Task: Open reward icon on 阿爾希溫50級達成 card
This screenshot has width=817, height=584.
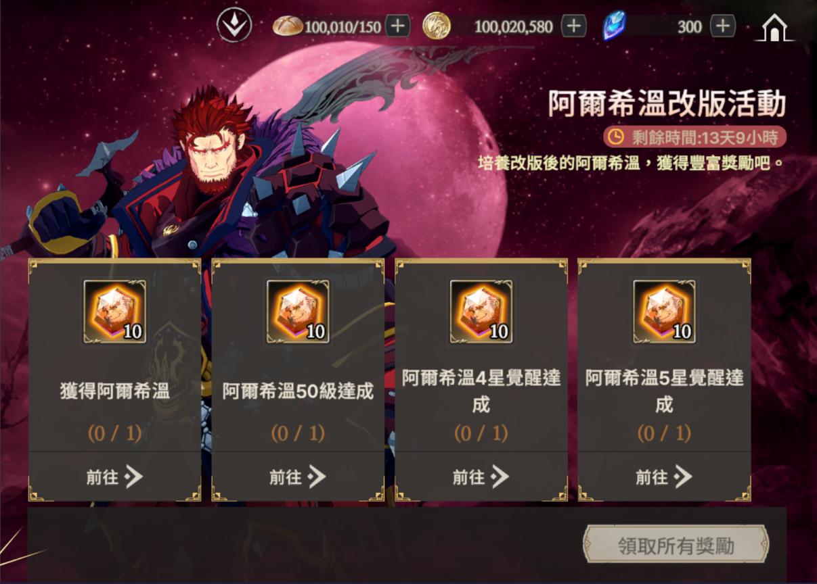Action: [x=298, y=312]
